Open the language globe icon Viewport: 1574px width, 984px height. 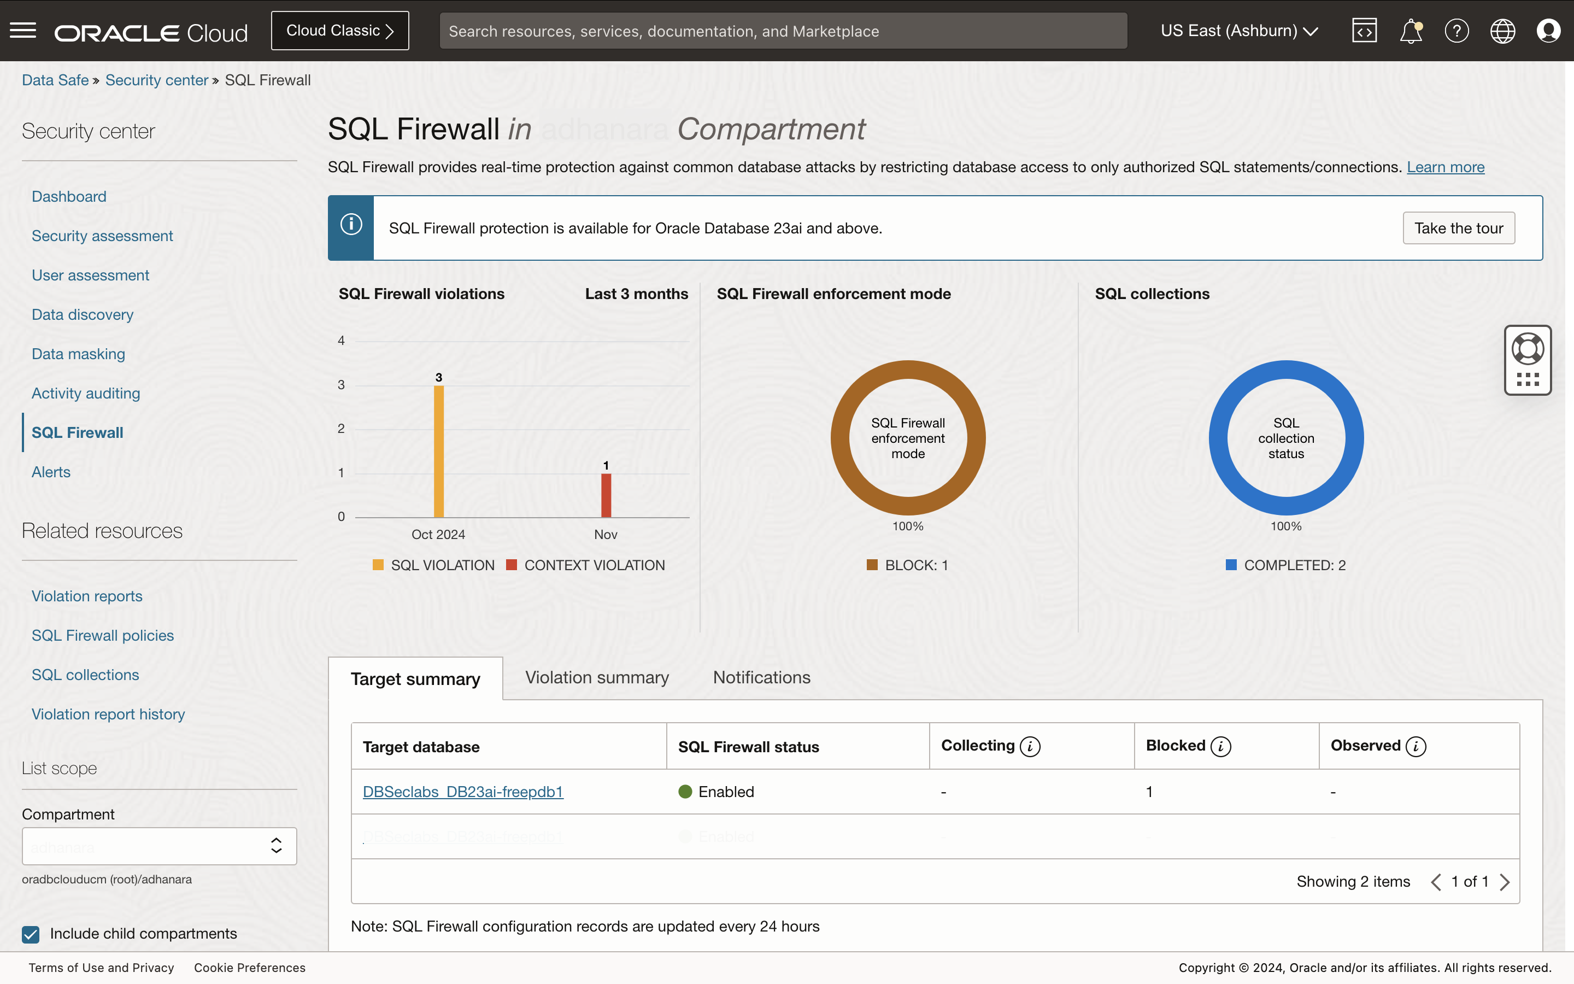click(x=1502, y=30)
